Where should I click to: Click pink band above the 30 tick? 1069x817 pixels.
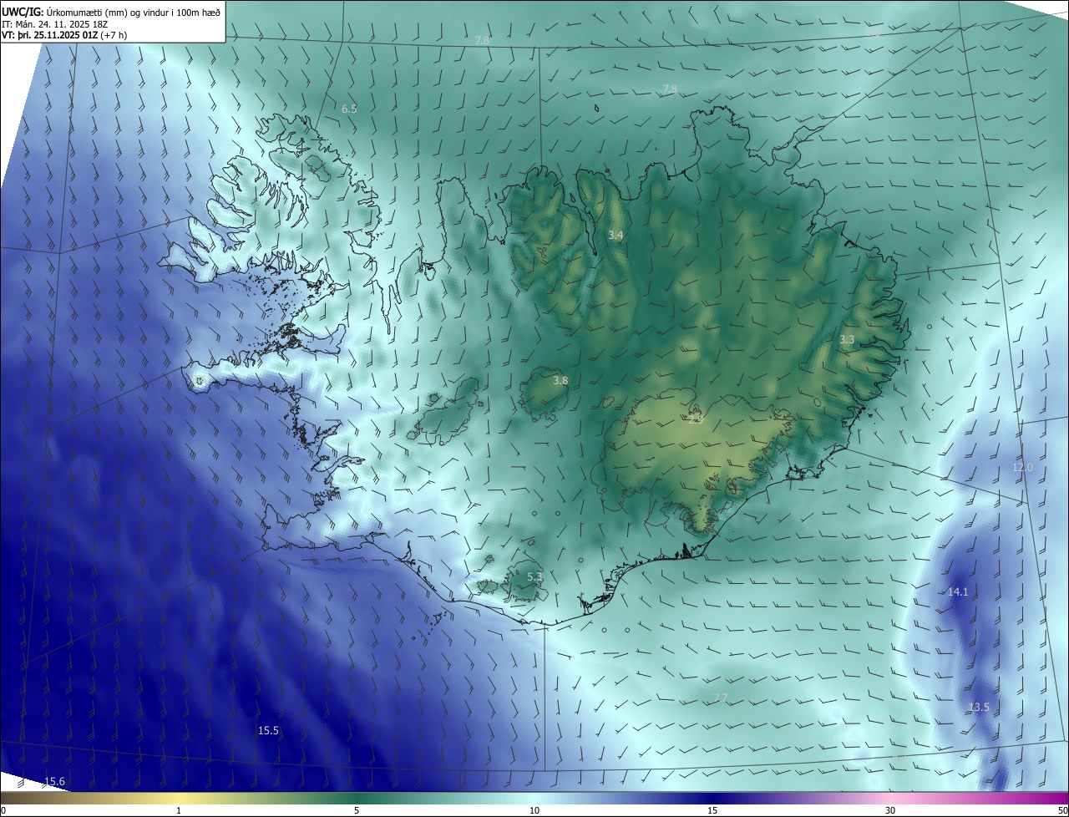890,799
